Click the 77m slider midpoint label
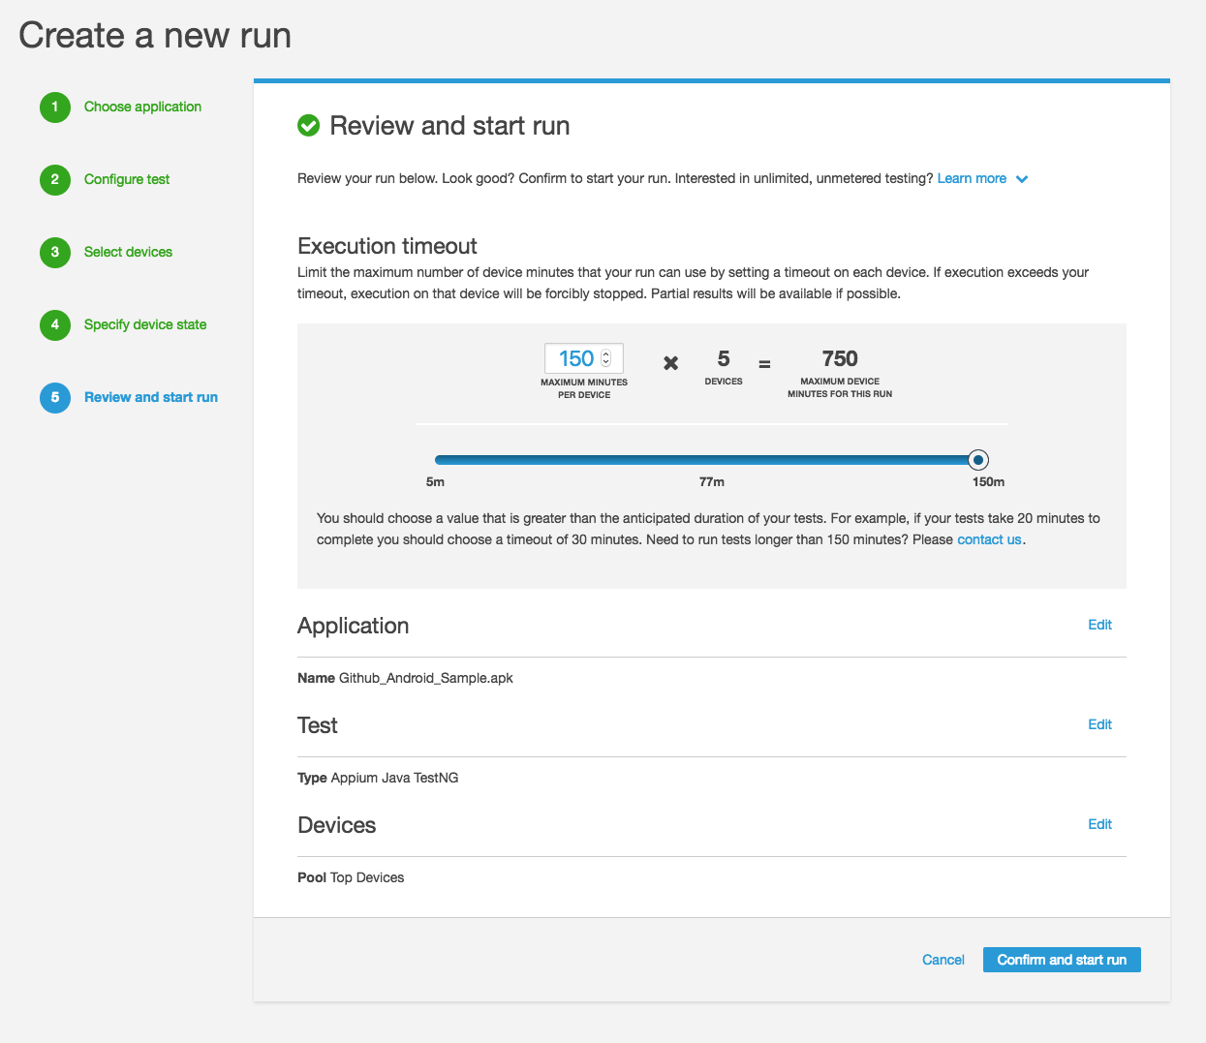Viewport: 1206px width, 1043px height. [712, 481]
